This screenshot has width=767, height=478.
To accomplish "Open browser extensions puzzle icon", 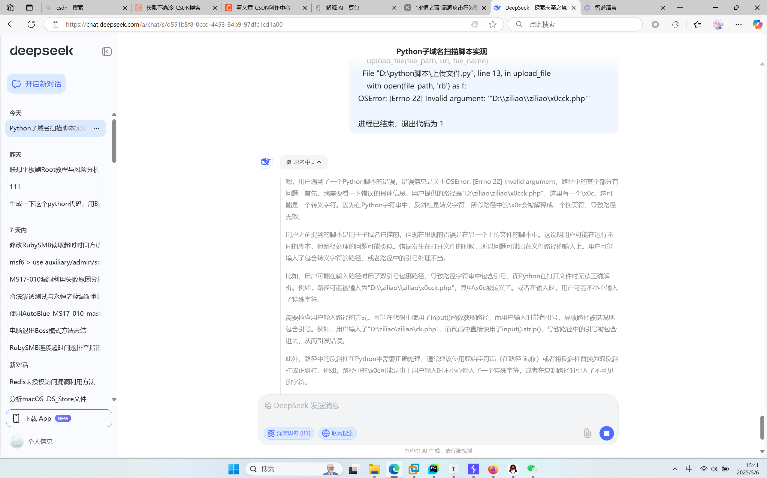I will [675, 24].
